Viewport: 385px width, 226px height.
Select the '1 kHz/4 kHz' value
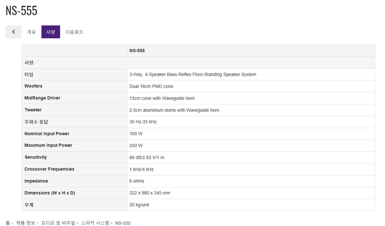click(x=141, y=169)
